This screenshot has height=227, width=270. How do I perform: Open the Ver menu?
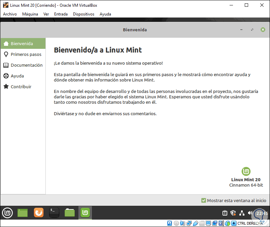[46, 14]
